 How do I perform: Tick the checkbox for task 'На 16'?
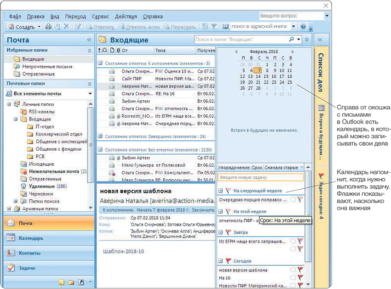tap(293, 278)
